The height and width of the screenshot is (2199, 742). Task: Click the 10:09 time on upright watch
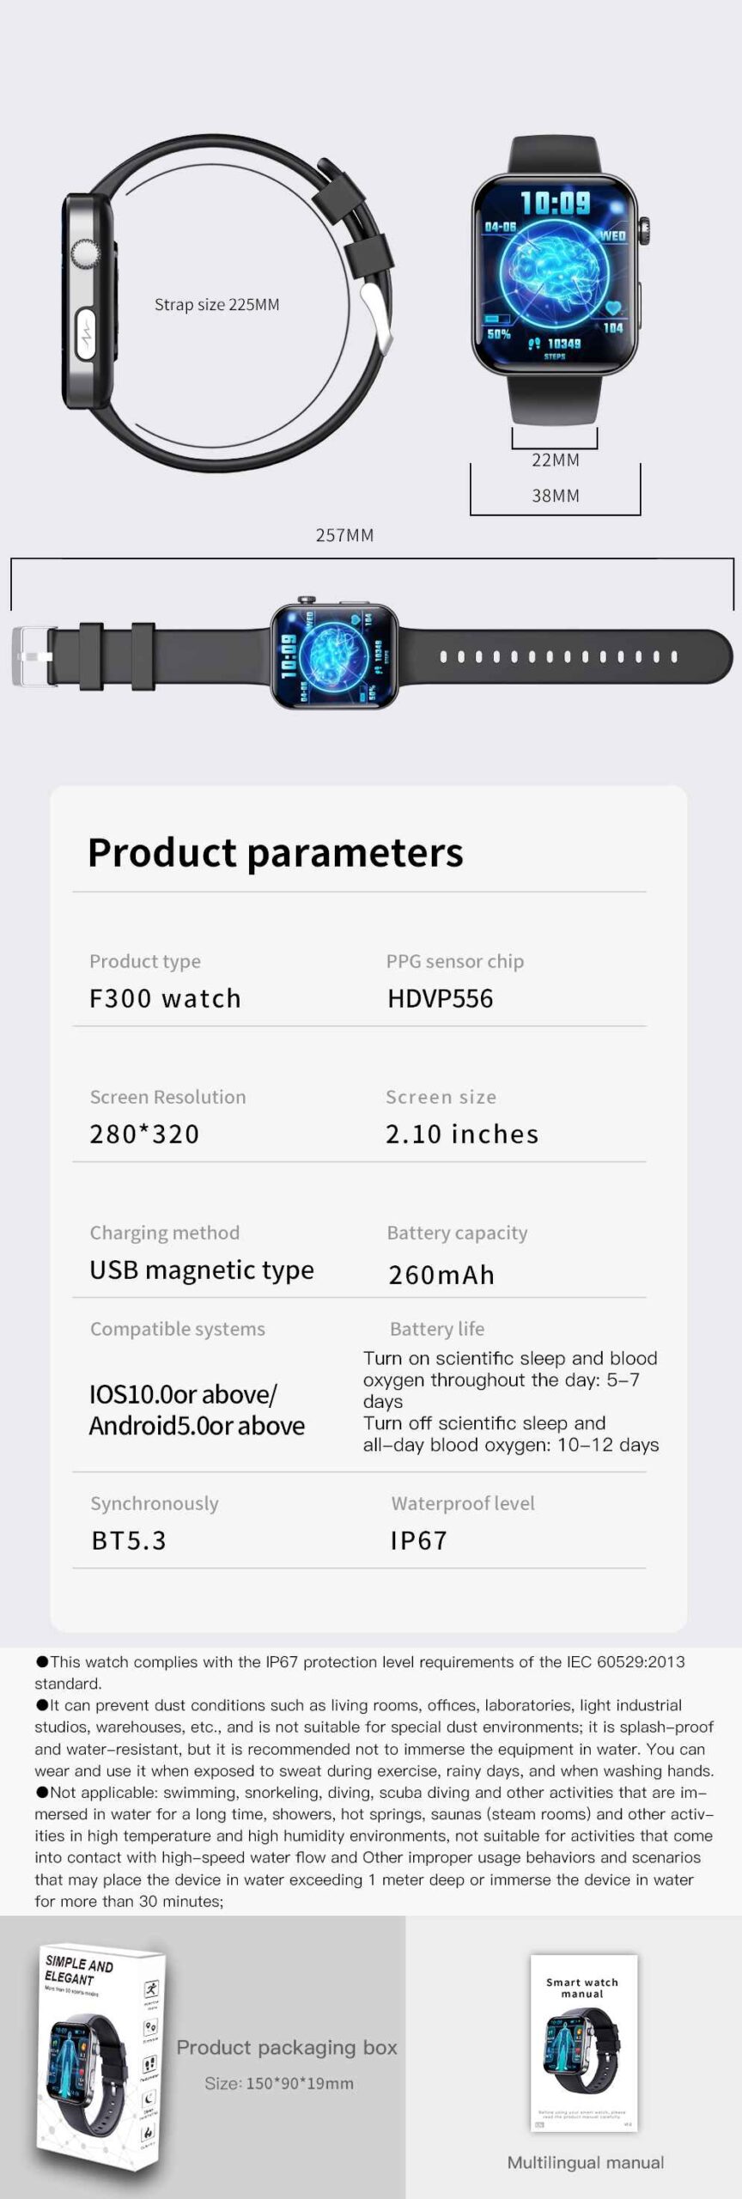click(x=556, y=204)
